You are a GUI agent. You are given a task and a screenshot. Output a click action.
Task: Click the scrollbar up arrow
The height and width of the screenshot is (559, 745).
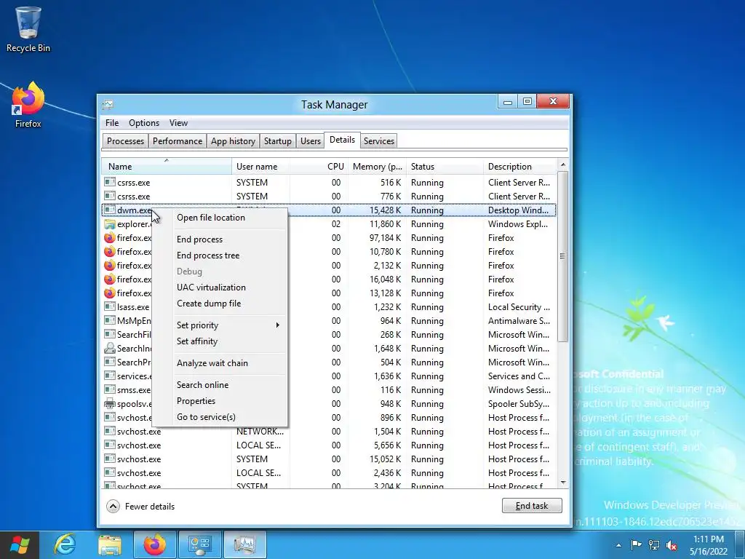tap(562, 165)
